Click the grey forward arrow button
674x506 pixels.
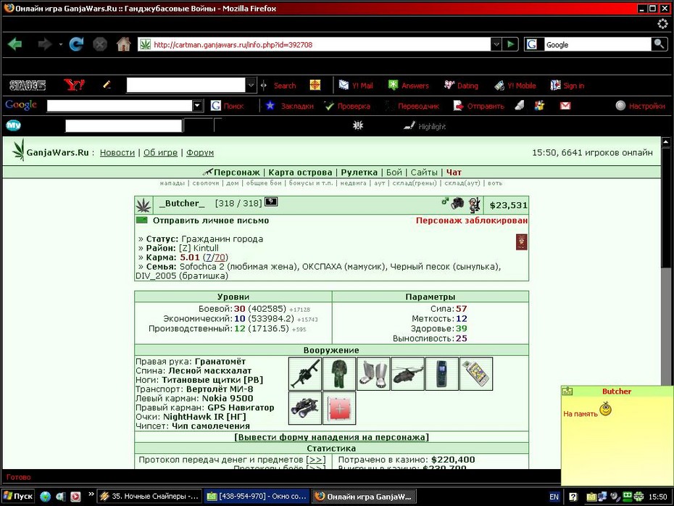click(45, 43)
